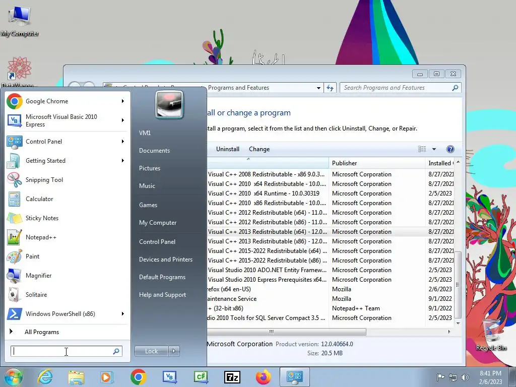Open Games from the Start menu
This screenshot has width=516, height=387.
[148, 205]
